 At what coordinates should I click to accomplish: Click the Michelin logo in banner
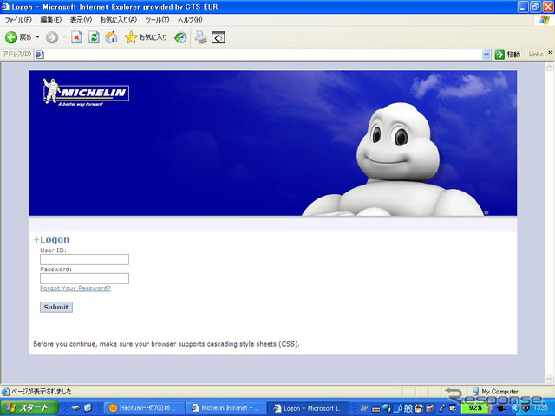85,94
